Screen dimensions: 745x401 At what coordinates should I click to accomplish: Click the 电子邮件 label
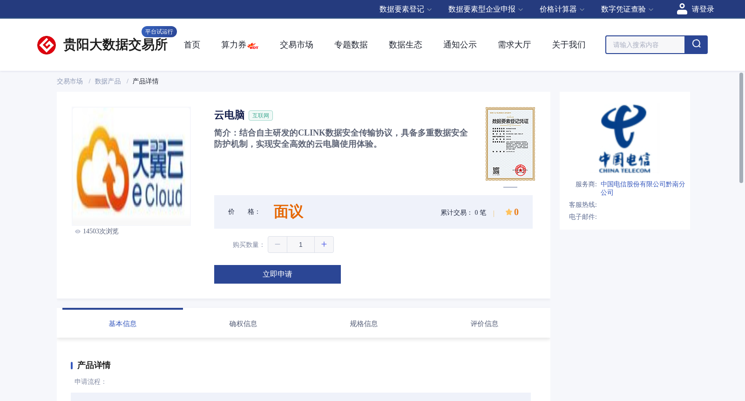click(583, 217)
